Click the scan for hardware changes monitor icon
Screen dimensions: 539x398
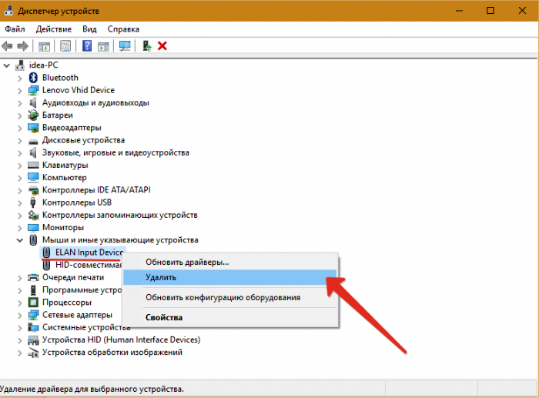pos(125,45)
